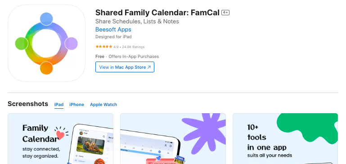
Task: Click the arrow icon in the Mac App Store button
Action: pos(149,67)
